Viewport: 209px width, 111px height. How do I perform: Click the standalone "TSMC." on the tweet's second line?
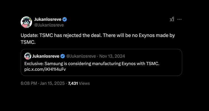pyautogui.click(x=28, y=42)
